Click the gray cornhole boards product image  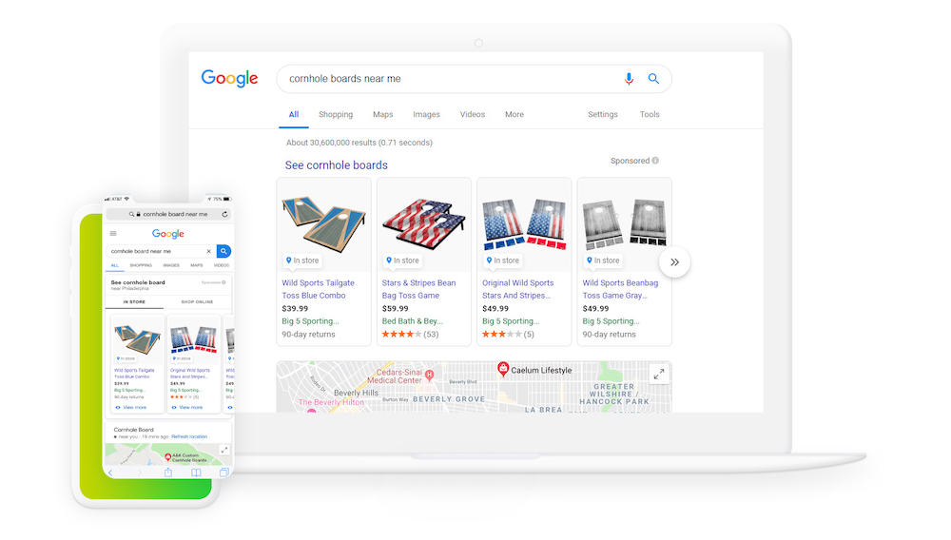[624, 225]
